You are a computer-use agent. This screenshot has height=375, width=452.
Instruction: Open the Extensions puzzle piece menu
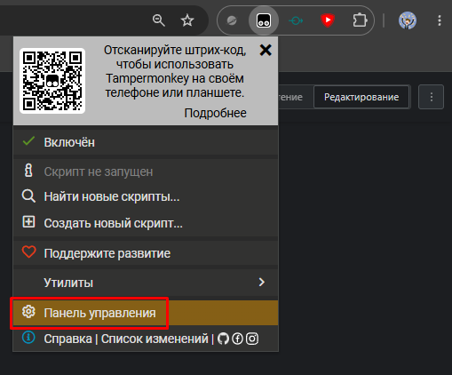click(360, 20)
